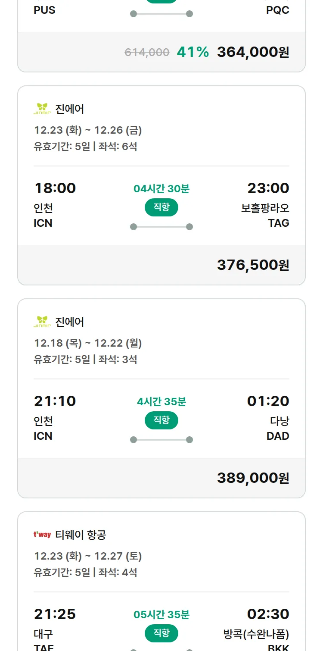Click the 티웨이 항공 airline name

coord(81,535)
